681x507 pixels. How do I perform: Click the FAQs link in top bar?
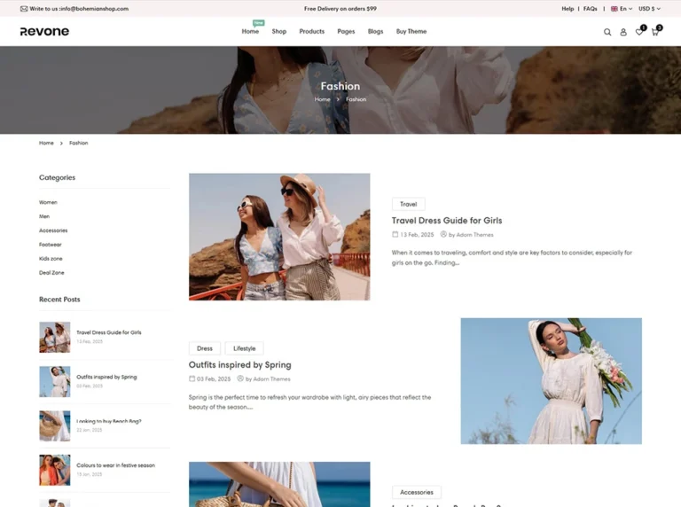[591, 9]
